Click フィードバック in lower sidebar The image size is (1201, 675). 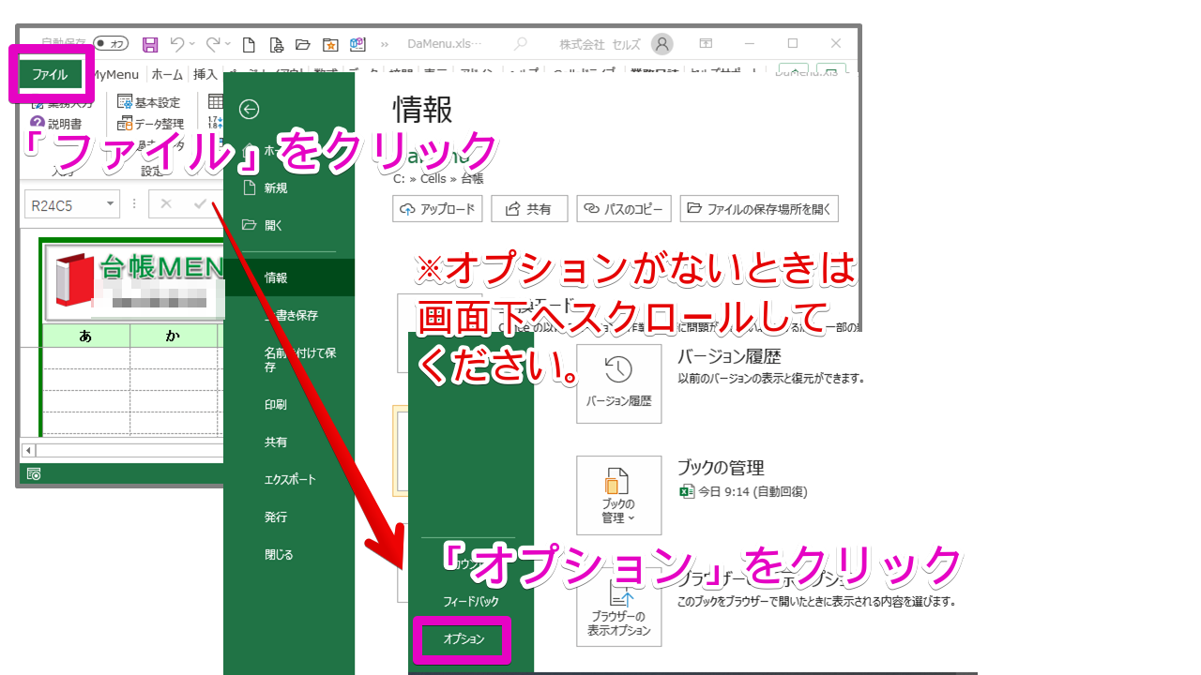tap(471, 601)
